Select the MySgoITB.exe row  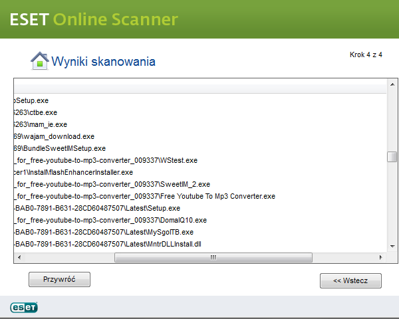click(201, 232)
